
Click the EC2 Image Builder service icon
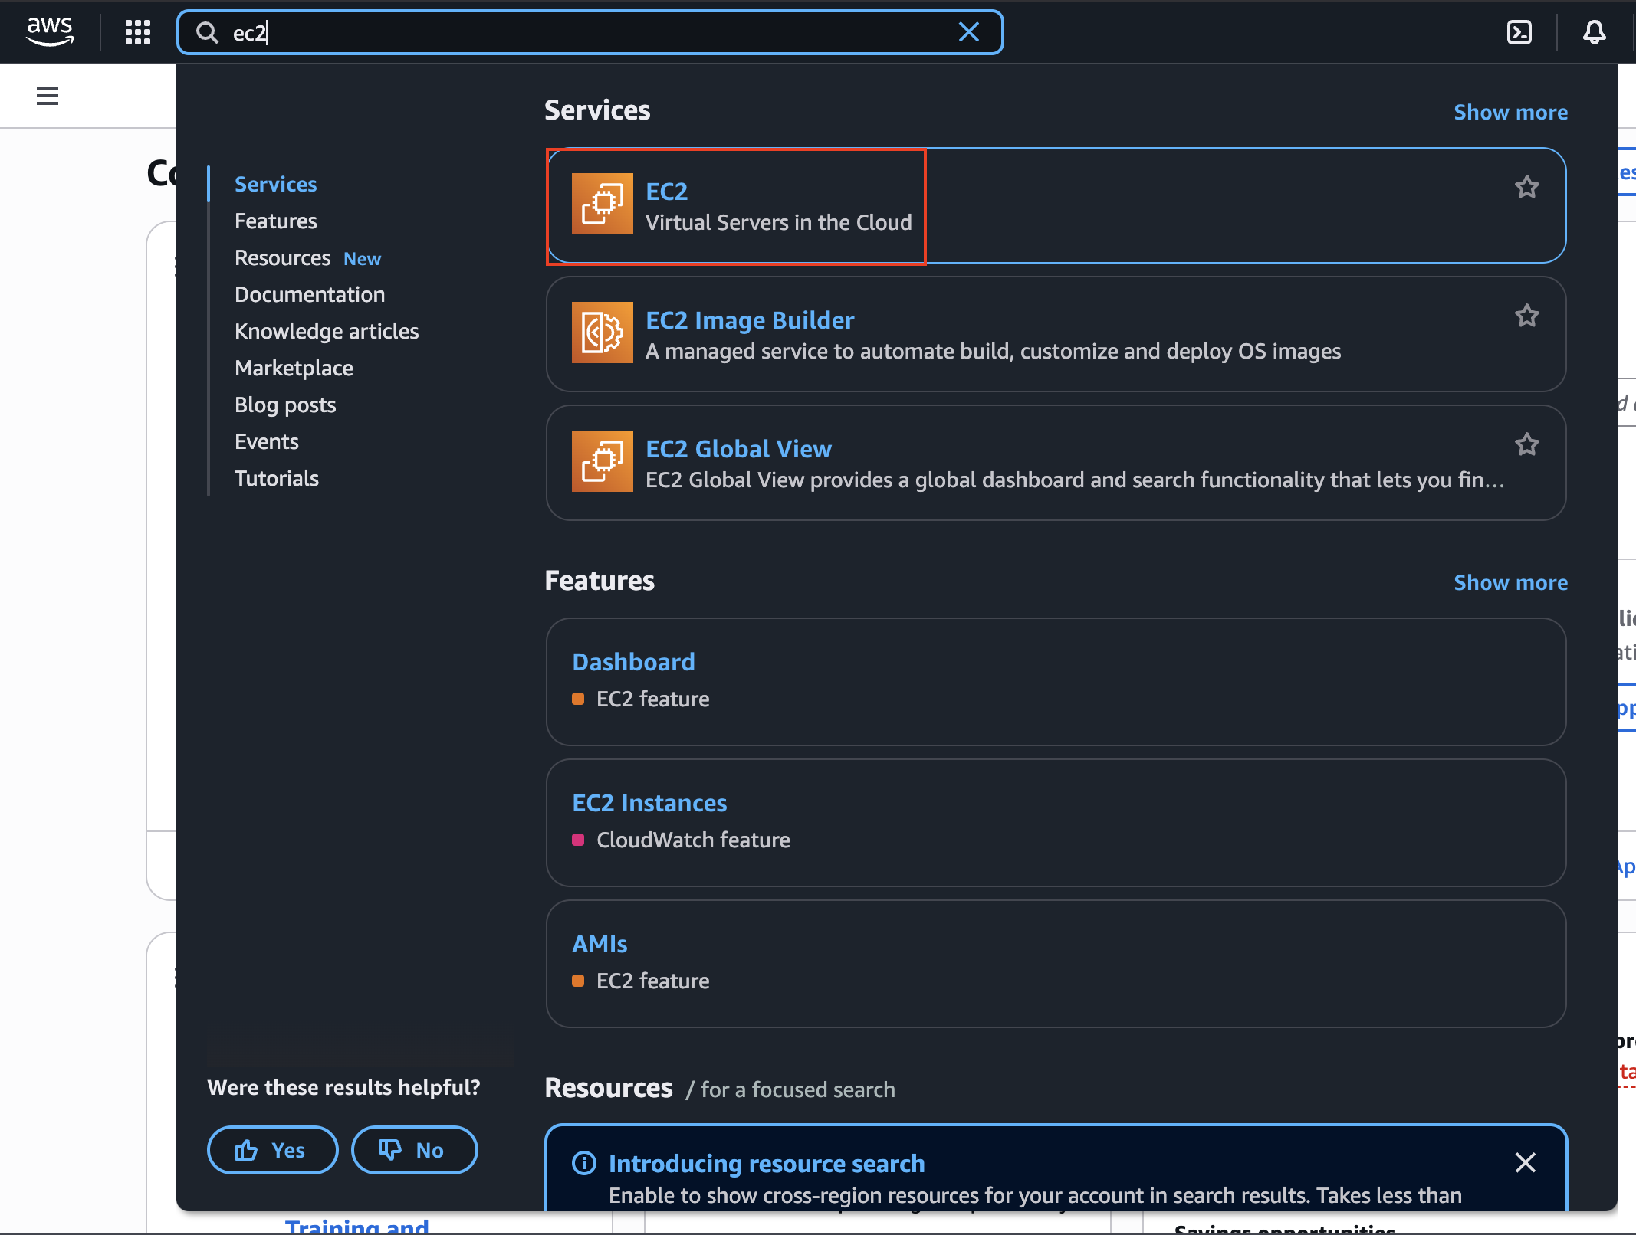603,332
